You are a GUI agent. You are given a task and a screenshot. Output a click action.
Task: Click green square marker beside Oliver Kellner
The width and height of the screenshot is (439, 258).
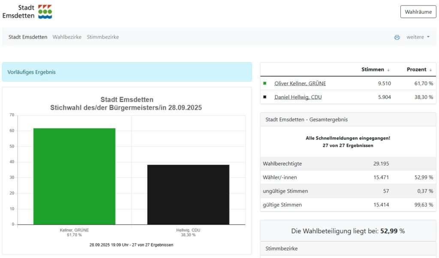[265, 83]
